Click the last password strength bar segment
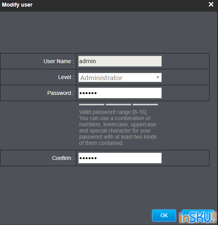 [145, 105]
